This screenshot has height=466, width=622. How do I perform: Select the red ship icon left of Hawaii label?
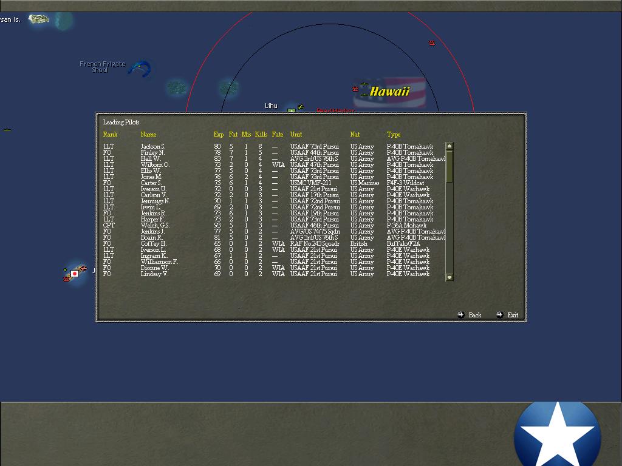point(355,89)
